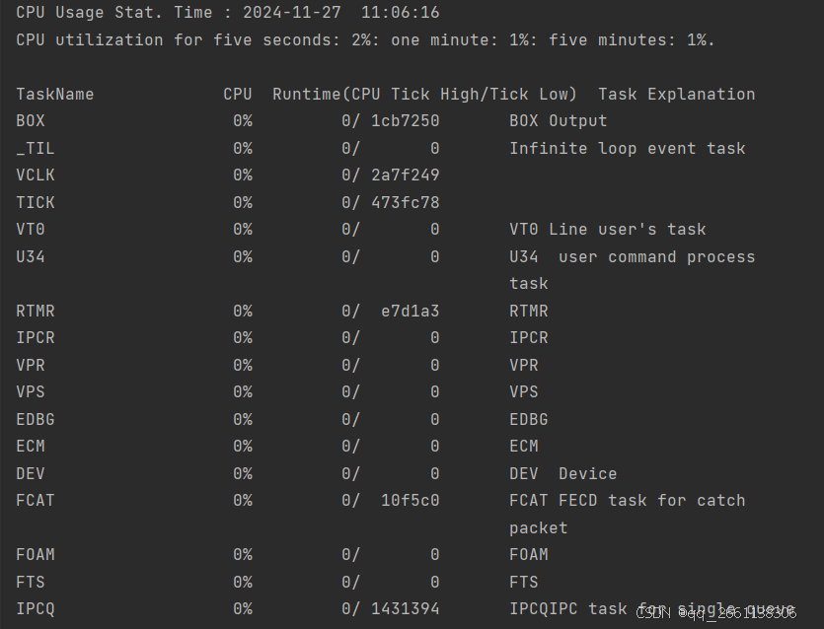Click the RTMR runtime value e7d1a3
The height and width of the screenshot is (629, 824).
point(411,312)
